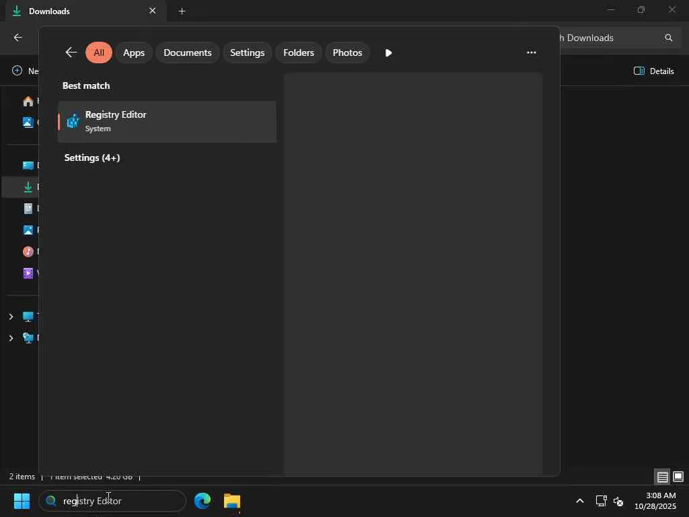689x517 pixels.
Task: Launch Microsoft Edge from the taskbar
Action: coord(203,500)
